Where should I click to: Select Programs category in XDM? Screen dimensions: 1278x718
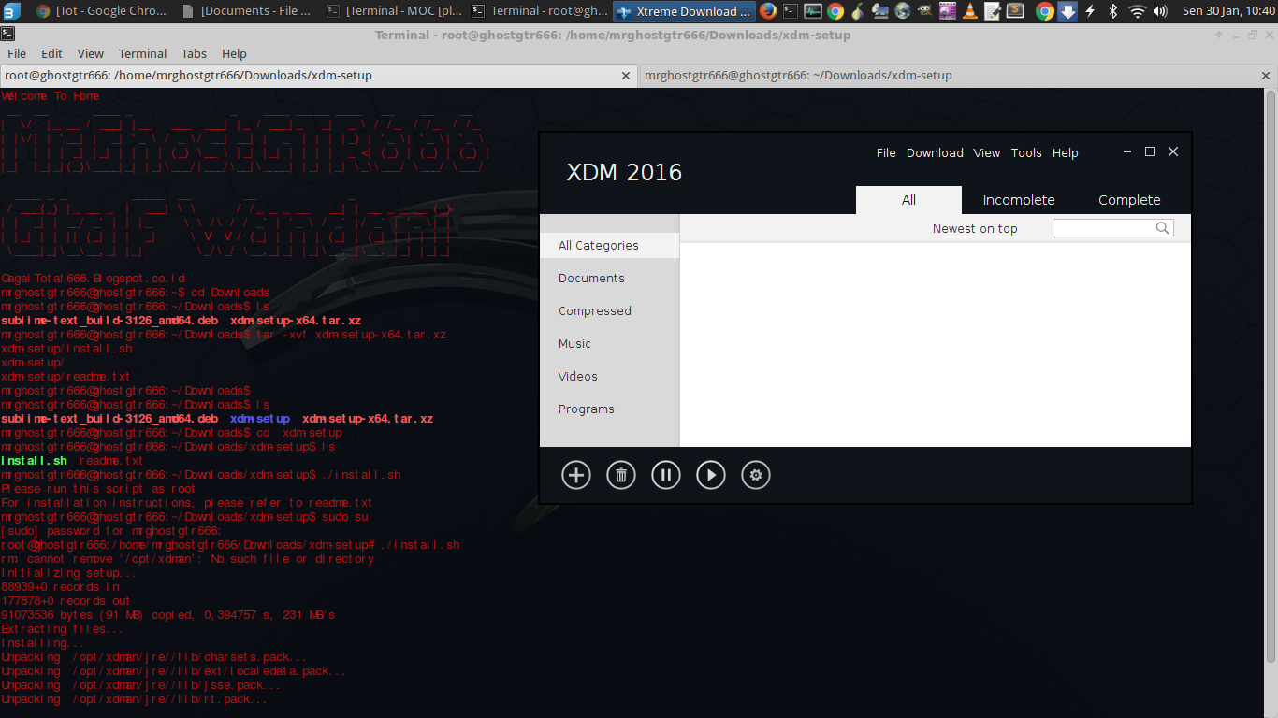(609, 409)
